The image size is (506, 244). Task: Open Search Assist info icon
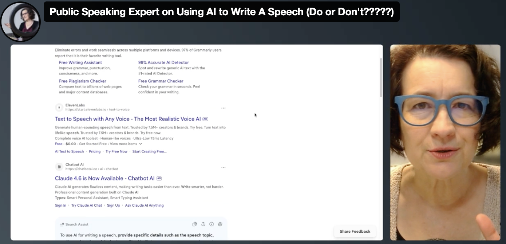tap(212, 224)
